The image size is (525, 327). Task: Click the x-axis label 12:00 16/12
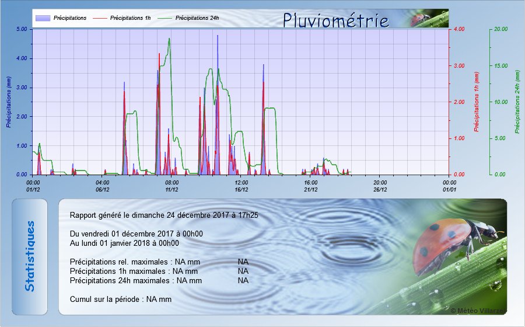[242, 186]
